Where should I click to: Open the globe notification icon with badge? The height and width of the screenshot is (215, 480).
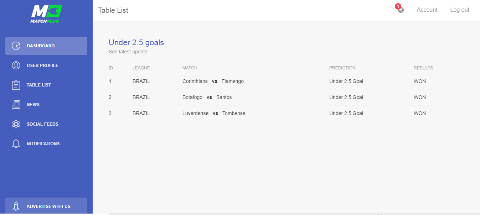[x=400, y=9]
